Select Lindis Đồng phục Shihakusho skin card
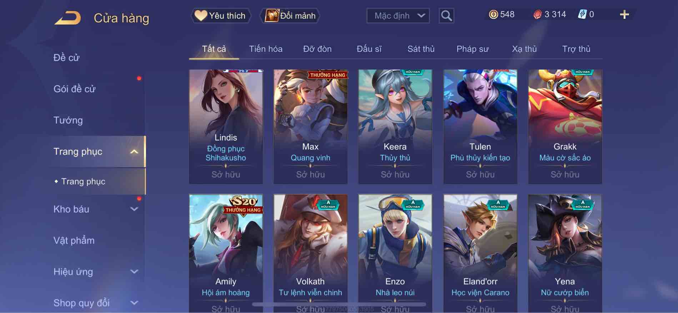678x313 pixels. coord(226,127)
